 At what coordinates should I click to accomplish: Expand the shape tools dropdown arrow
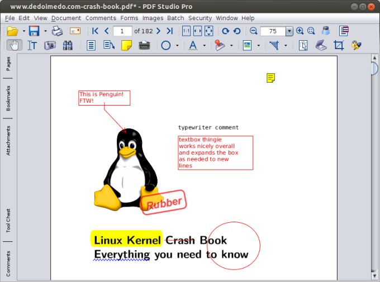[177, 45]
